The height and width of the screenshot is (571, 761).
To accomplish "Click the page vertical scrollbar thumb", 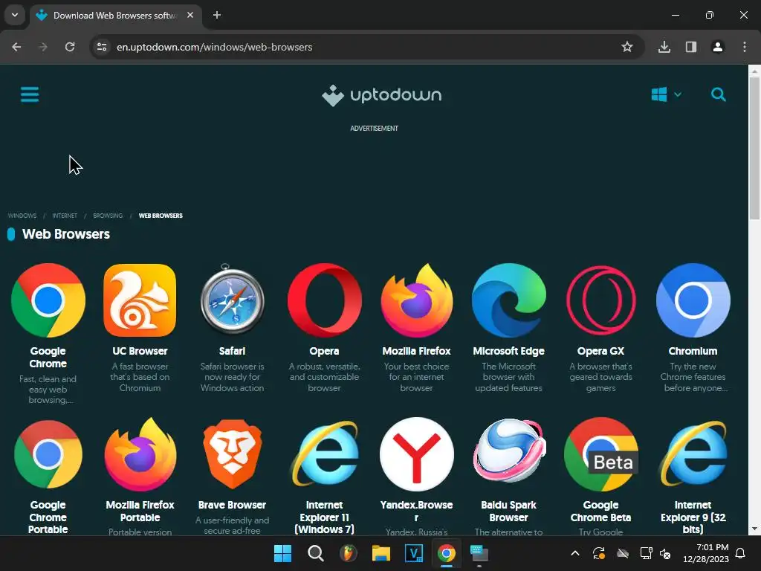I will coord(754,148).
